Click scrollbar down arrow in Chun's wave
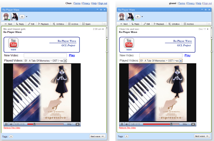The width and height of the screenshot is (214, 141). point(107,38)
